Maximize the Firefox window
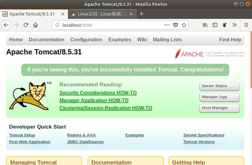 (241, 4)
